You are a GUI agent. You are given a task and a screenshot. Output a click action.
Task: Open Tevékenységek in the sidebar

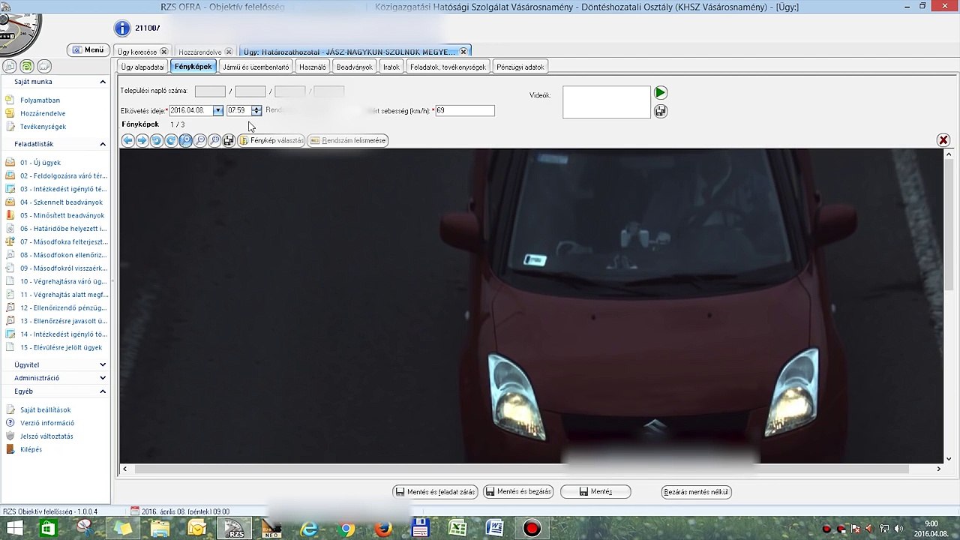point(43,127)
